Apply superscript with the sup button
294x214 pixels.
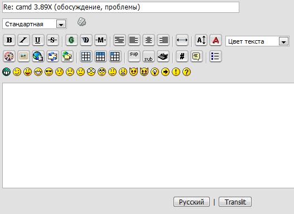click(x=134, y=56)
